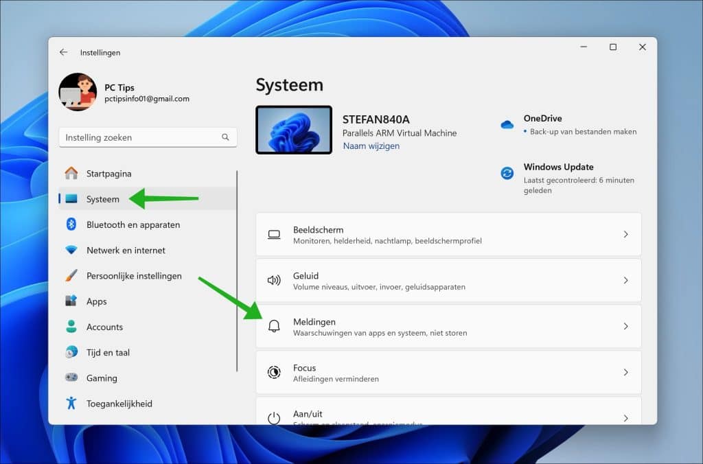Click the pctipsinfo01@gmail.com account text
The image size is (703, 464).
tap(147, 99)
